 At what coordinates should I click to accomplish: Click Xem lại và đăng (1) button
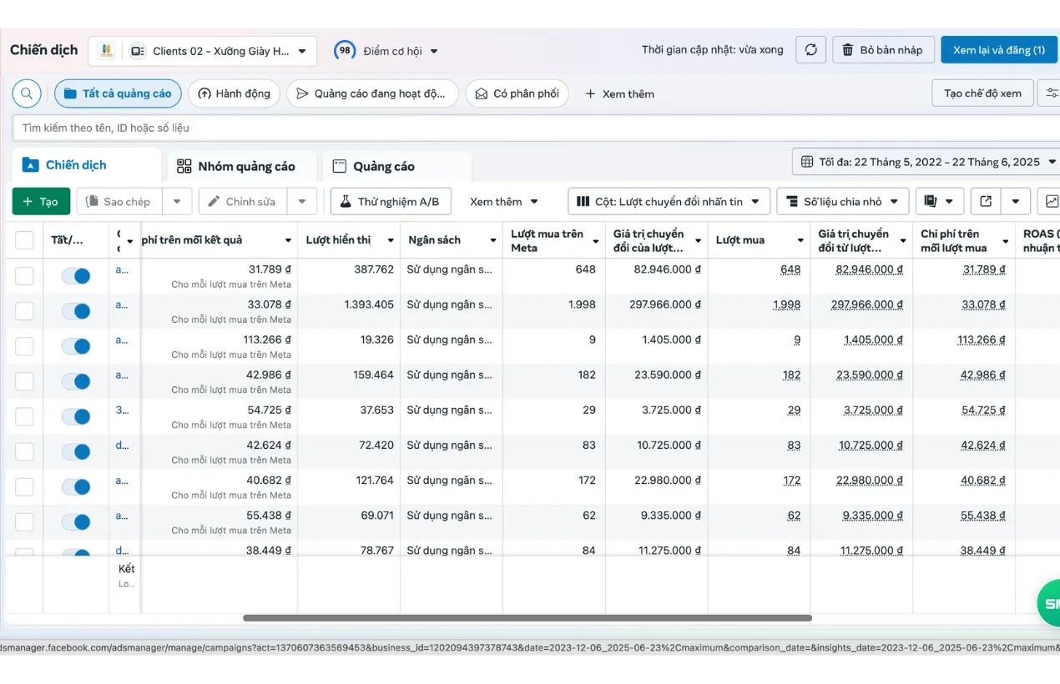coord(999,50)
